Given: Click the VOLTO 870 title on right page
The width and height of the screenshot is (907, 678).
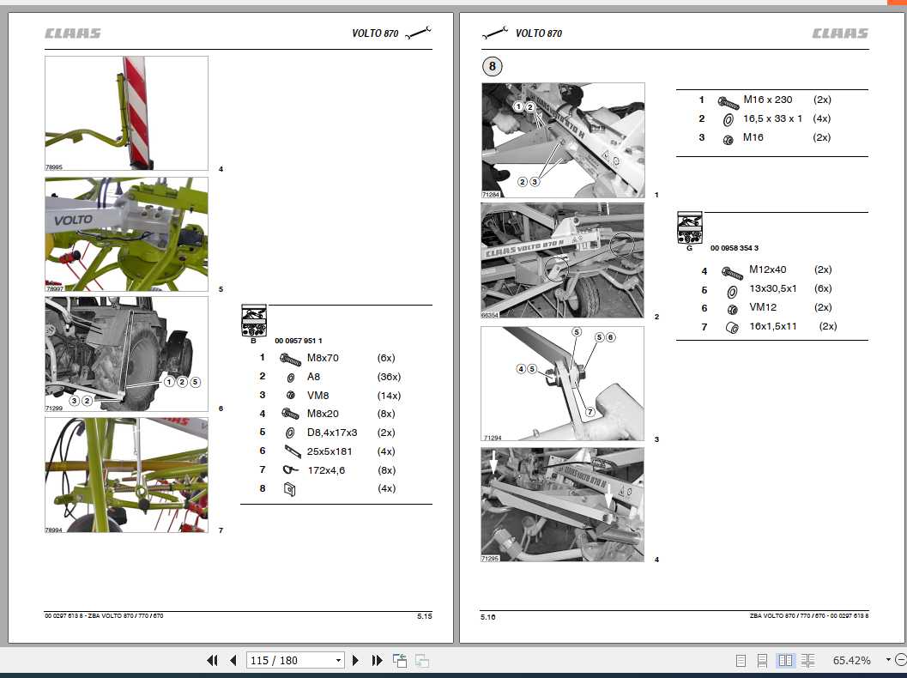Looking at the screenshot, I should click(539, 33).
